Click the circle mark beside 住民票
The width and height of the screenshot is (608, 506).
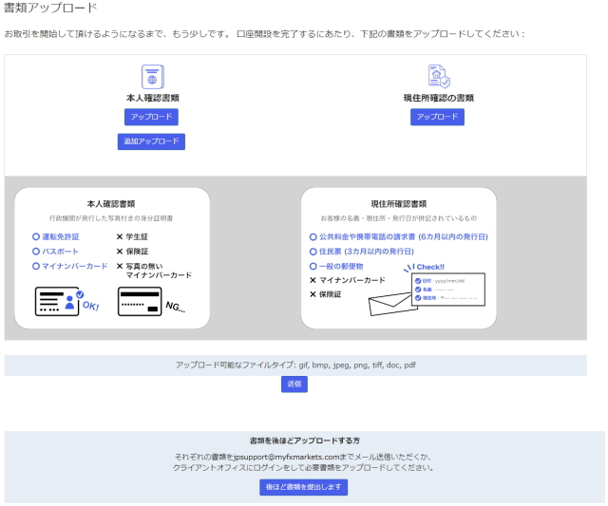coord(313,252)
